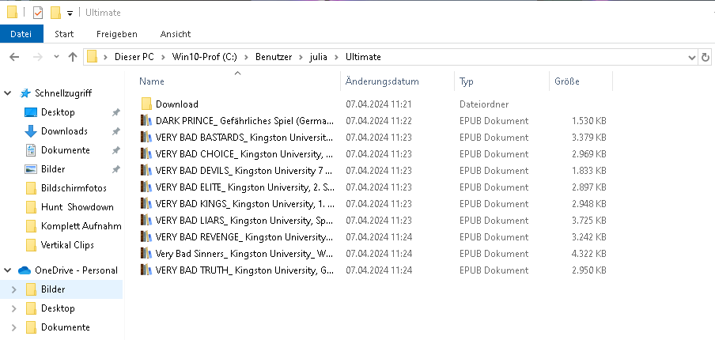Select VERY BAD LIARS epub icon
This screenshot has height=340, width=715.
[x=146, y=220]
